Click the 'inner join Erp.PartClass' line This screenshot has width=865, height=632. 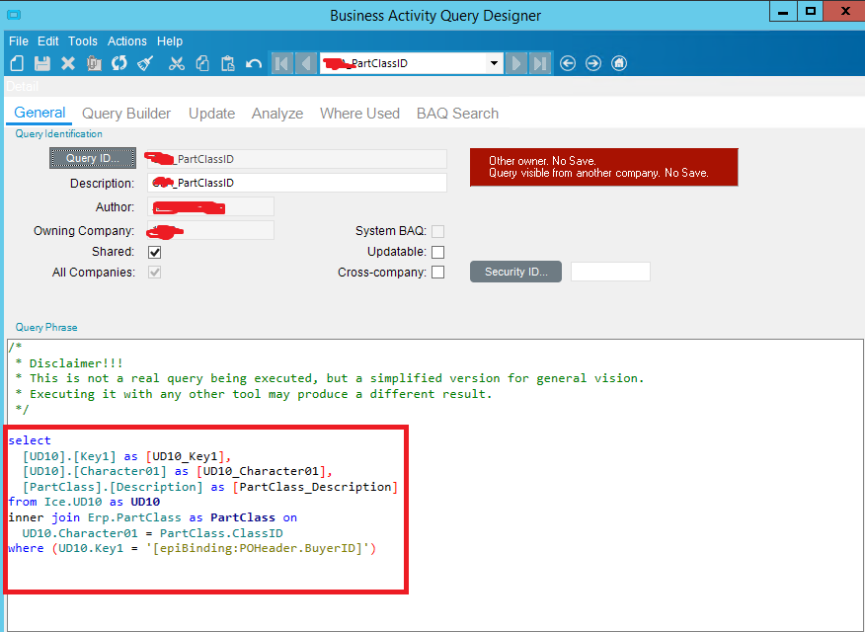[x=153, y=517]
